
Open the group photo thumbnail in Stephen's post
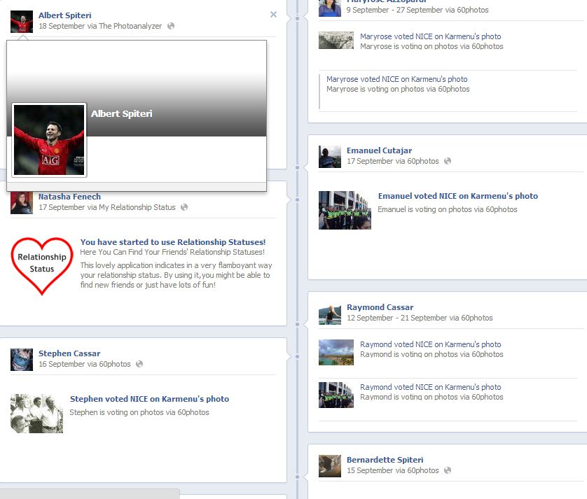[37, 413]
